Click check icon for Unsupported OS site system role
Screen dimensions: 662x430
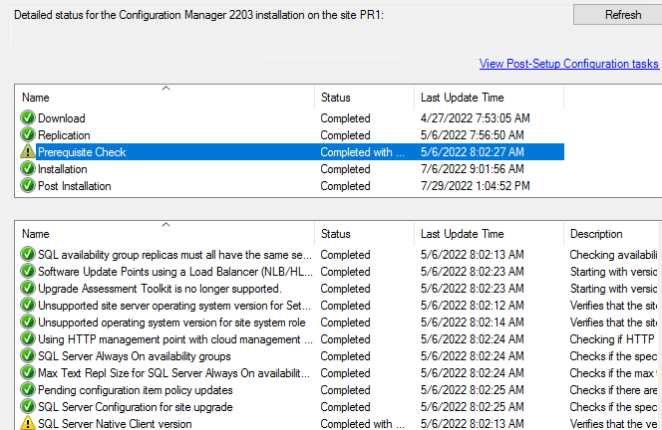click(x=28, y=322)
